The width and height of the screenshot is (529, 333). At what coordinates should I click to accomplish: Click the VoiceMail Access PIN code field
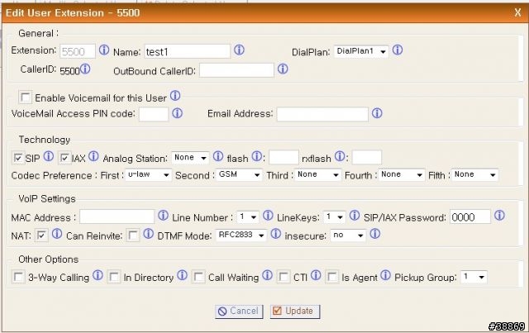point(154,114)
